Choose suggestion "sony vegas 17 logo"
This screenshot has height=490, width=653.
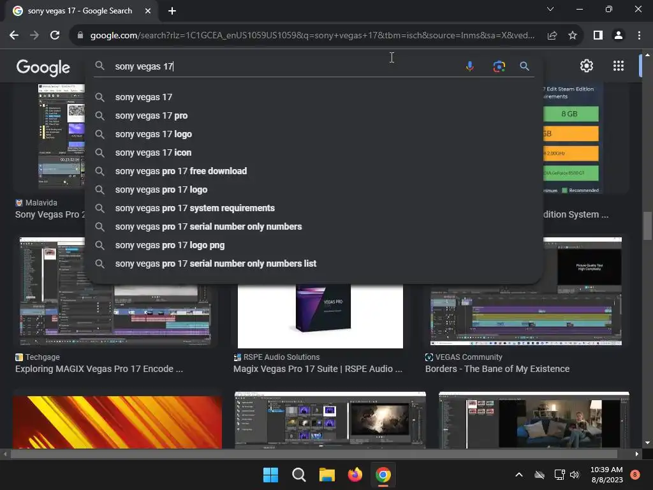click(x=314, y=134)
